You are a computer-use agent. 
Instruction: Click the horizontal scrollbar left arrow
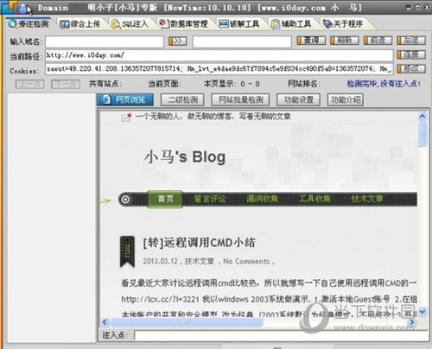pos(105,322)
